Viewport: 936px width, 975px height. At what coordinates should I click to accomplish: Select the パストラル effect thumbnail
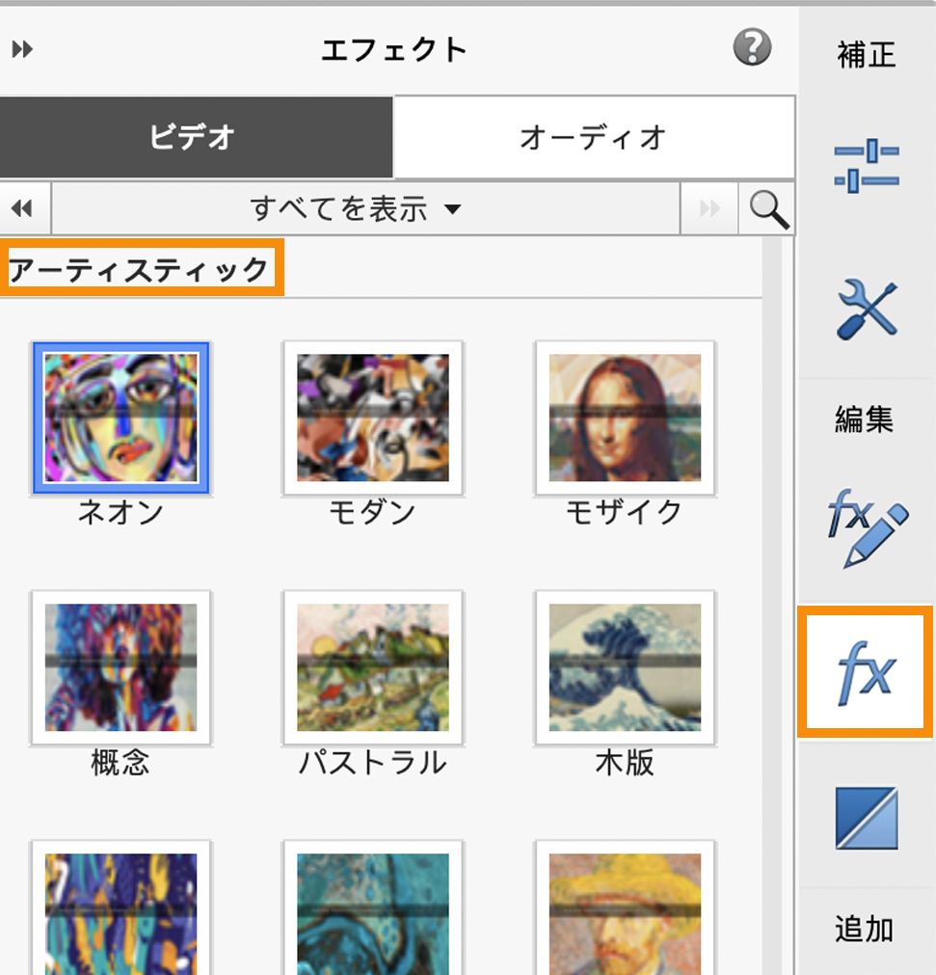[373, 667]
